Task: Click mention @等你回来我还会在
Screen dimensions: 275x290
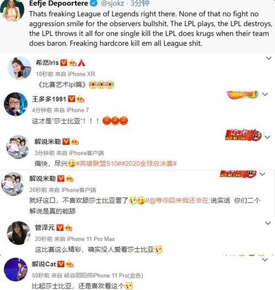Action: (179, 201)
